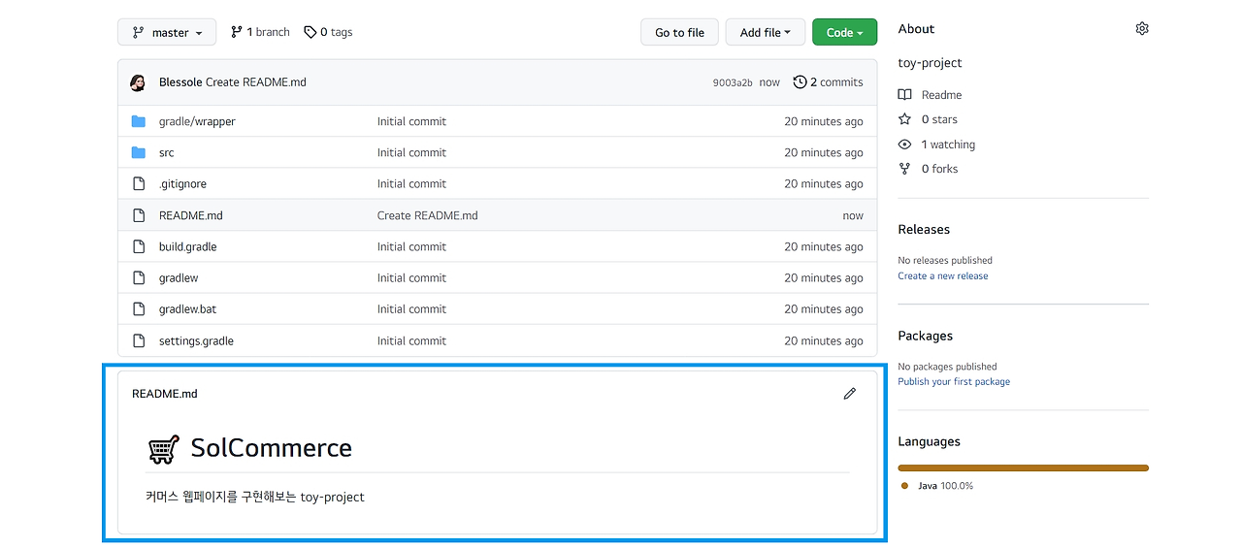Click the tag icon beside 0 tags
Image resolution: width=1242 pixels, height=548 pixels.
[x=310, y=32]
